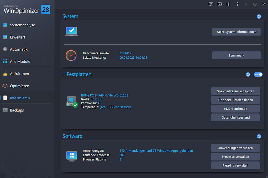Viewport: 268px width, 178px height.
Task: Turn off the Festplatten ON switch
Action: 258,75
